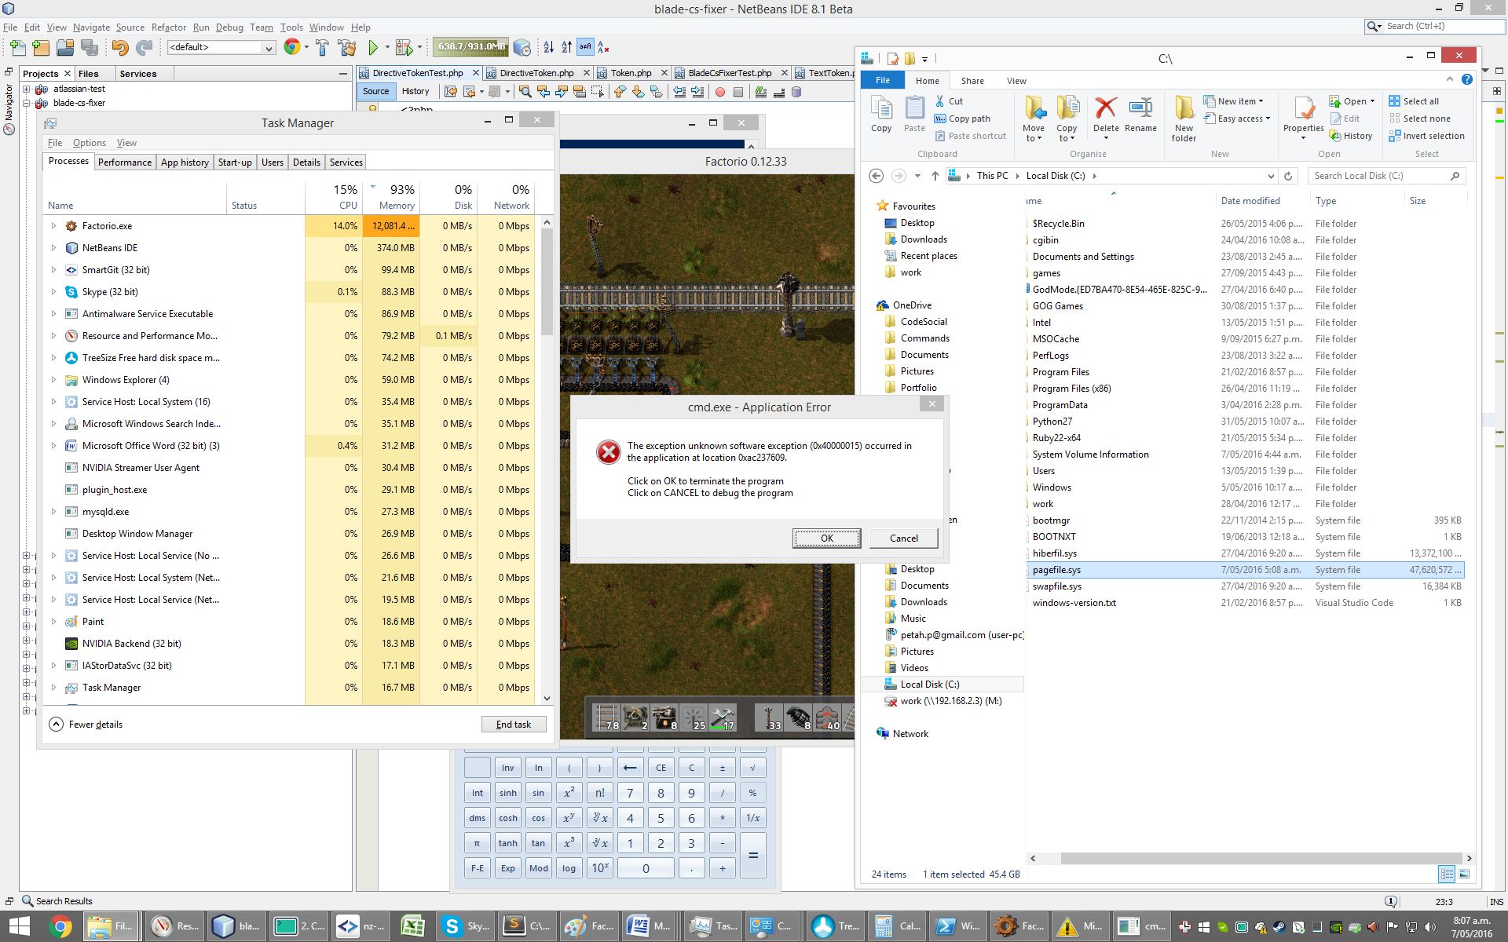Click Invert selection in Explorer

point(1426,136)
